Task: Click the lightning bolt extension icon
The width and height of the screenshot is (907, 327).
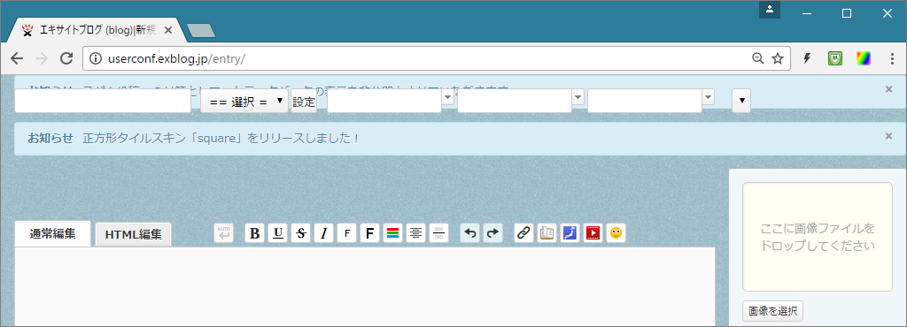Action: point(808,58)
